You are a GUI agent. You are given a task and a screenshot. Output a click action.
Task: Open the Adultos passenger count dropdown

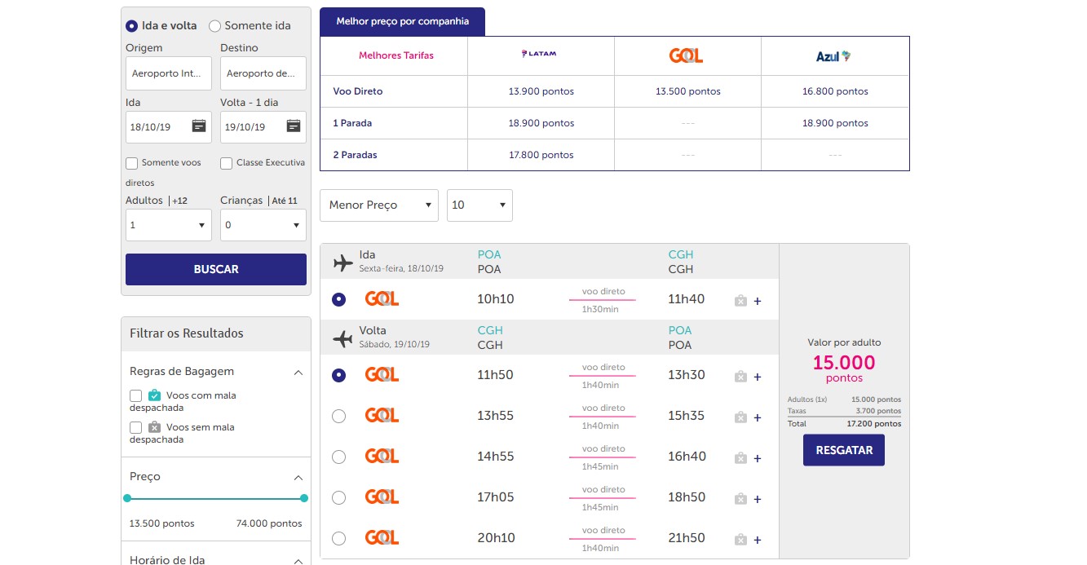[x=169, y=225]
